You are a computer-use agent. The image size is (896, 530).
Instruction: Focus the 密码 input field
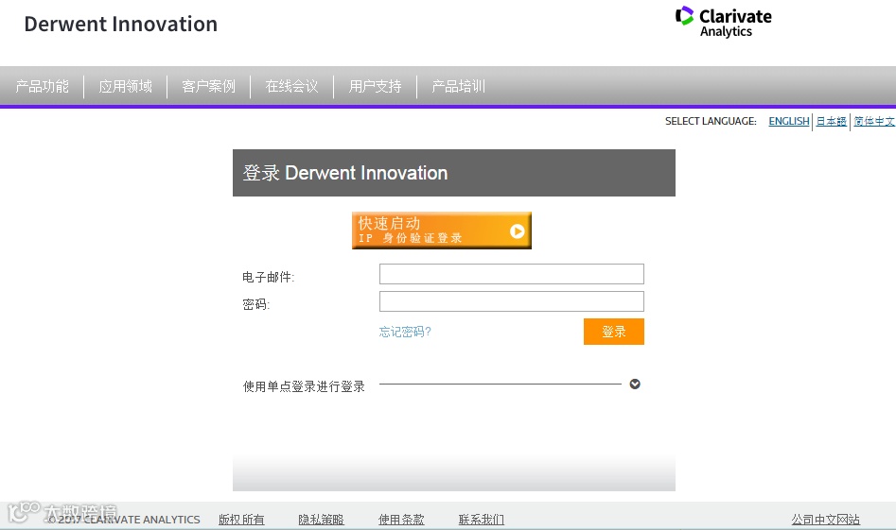512,301
